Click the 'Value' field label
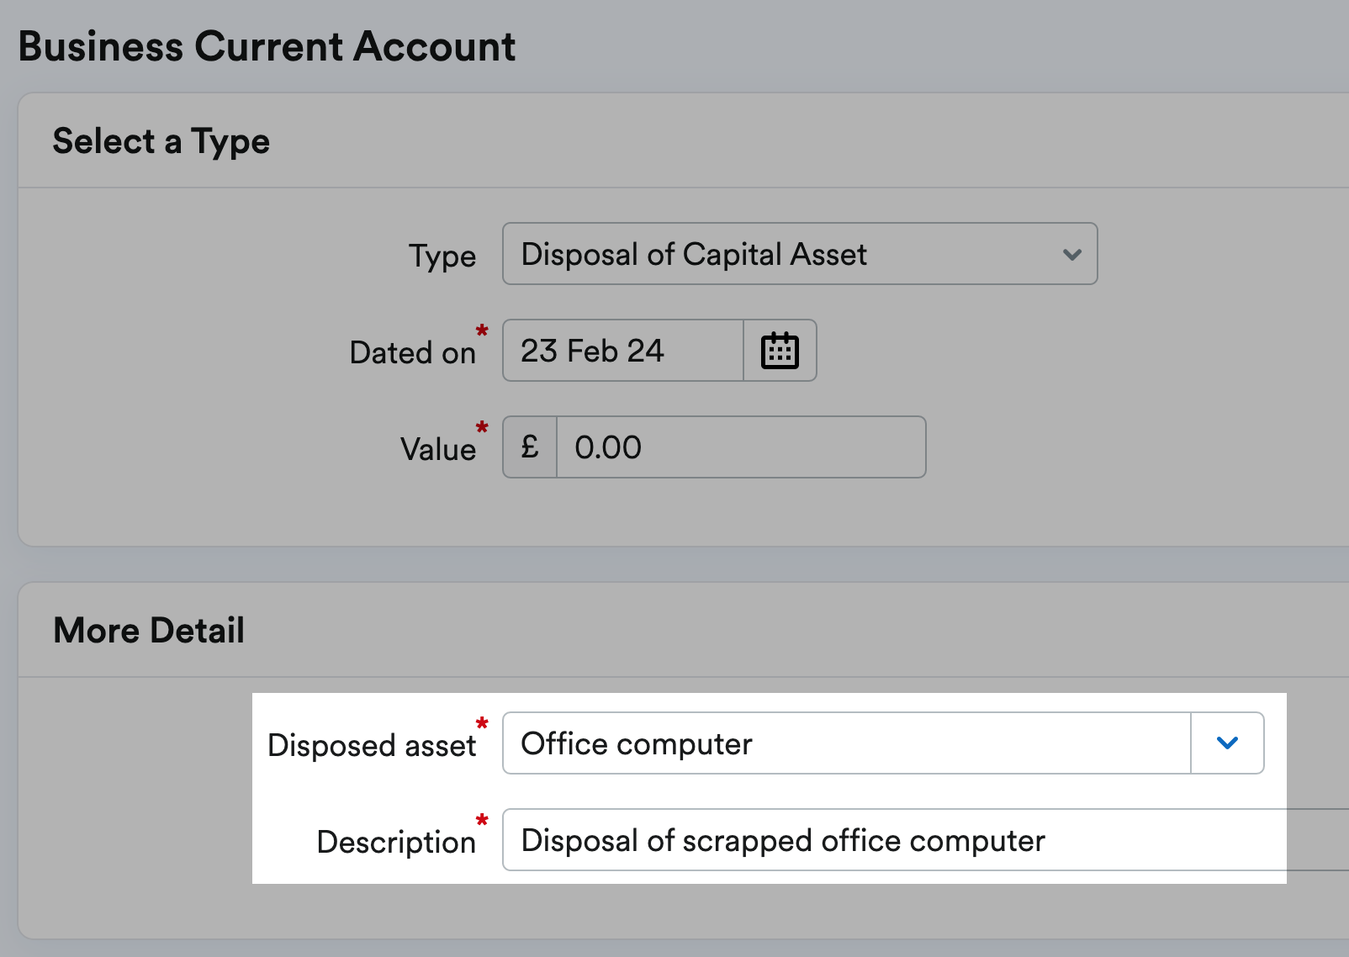1349x957 pixels. [437, 450]
